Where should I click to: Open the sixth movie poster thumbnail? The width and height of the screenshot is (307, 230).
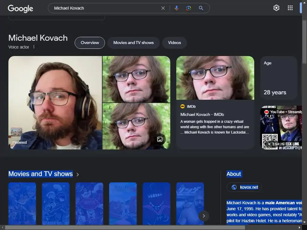[190, 204]
